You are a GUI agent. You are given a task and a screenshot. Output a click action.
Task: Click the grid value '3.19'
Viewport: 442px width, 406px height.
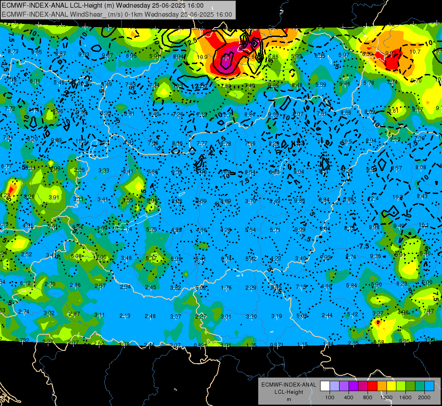click(x=276, y=316)
